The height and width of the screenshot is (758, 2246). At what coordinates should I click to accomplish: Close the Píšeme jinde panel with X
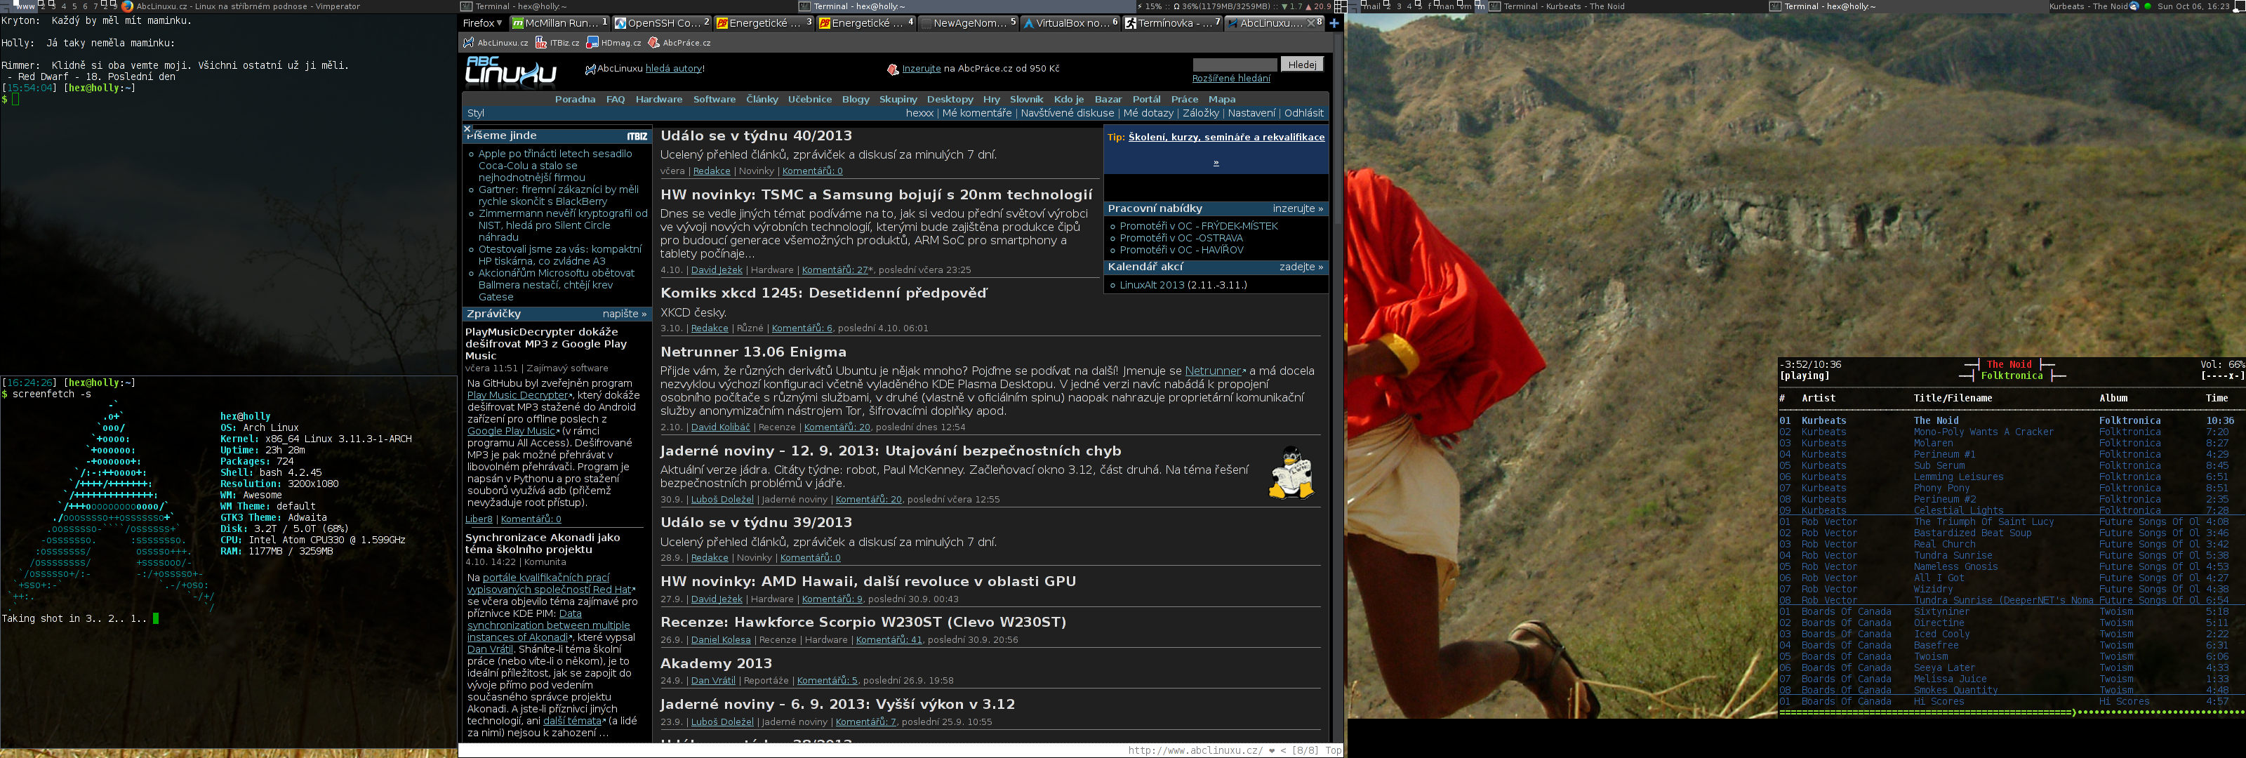tap(467, 128)
